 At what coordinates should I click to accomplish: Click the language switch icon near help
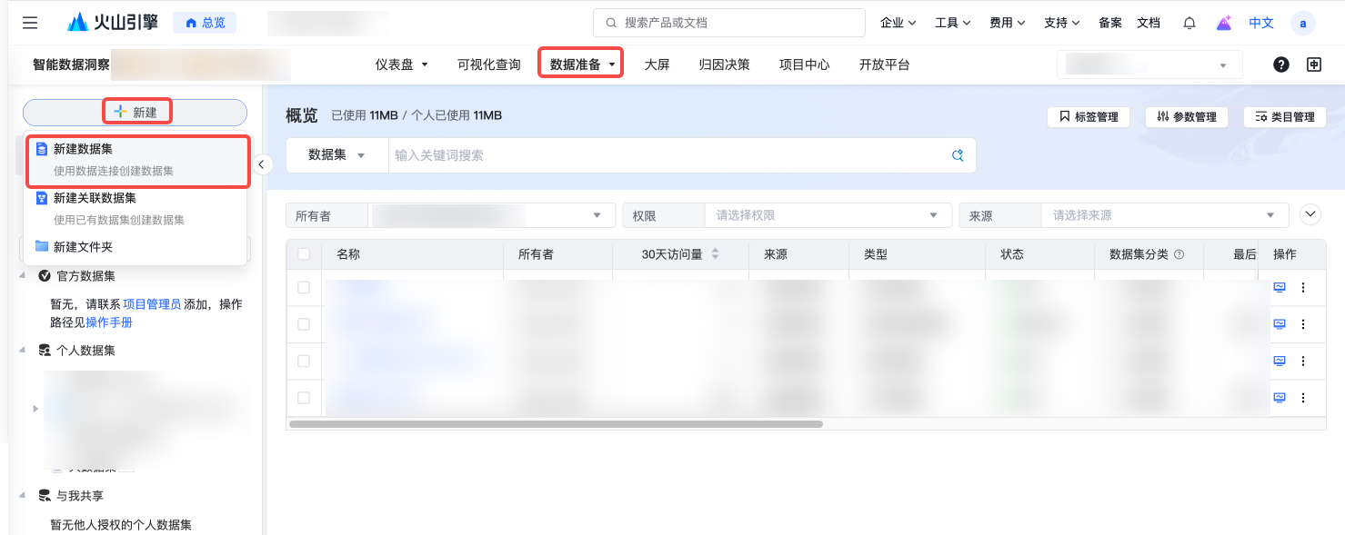tap(1313, 64)
